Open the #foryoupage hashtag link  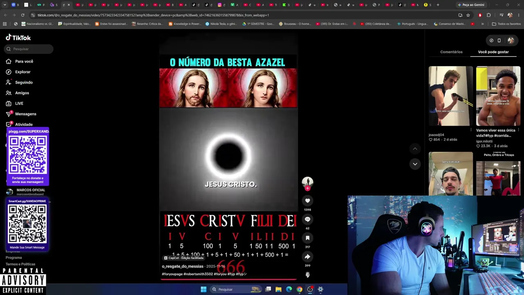point(172,274)
